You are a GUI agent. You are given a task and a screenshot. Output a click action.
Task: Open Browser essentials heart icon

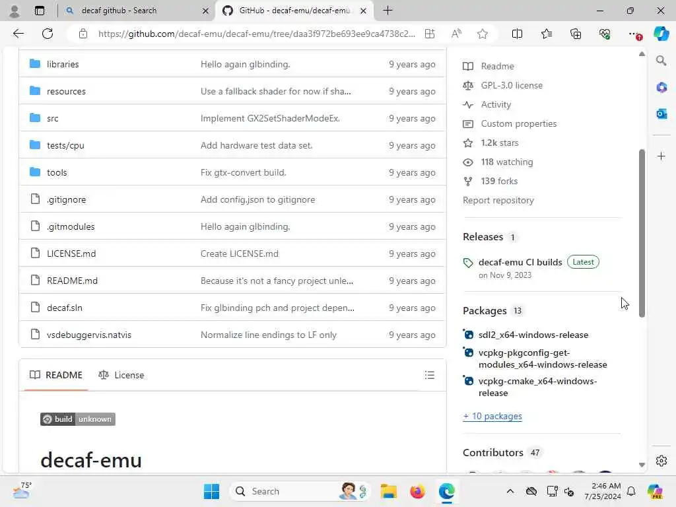[x=605, y=34]
